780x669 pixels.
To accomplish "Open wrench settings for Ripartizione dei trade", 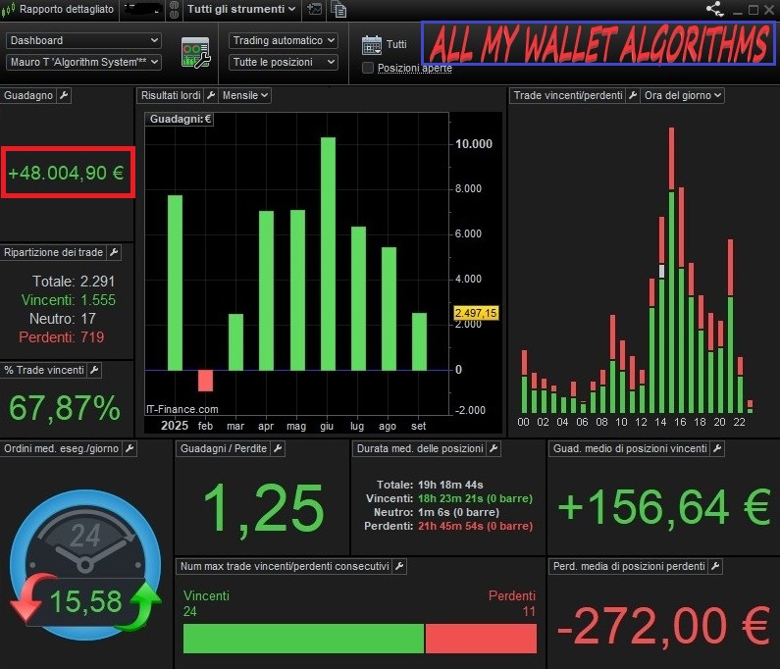I will coord(114,253).
